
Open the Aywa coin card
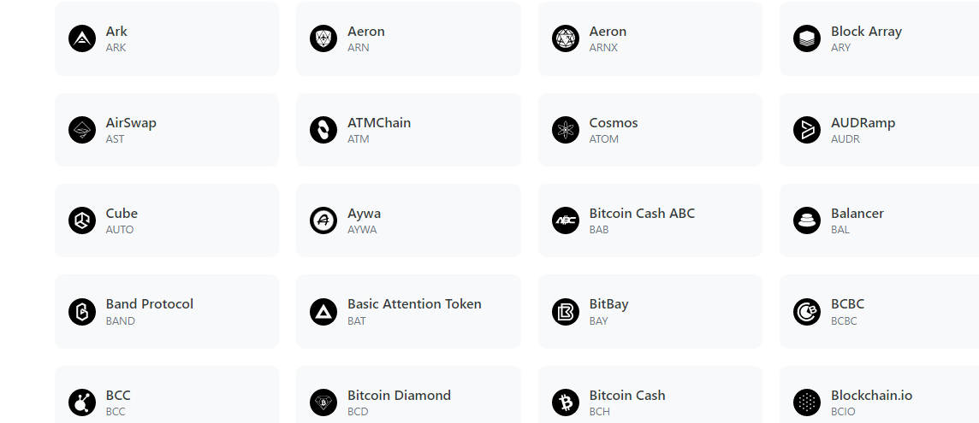(x=408, y=220)
